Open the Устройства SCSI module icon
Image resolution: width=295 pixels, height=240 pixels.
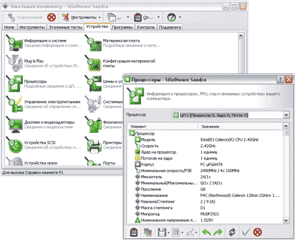pos(14,145)
